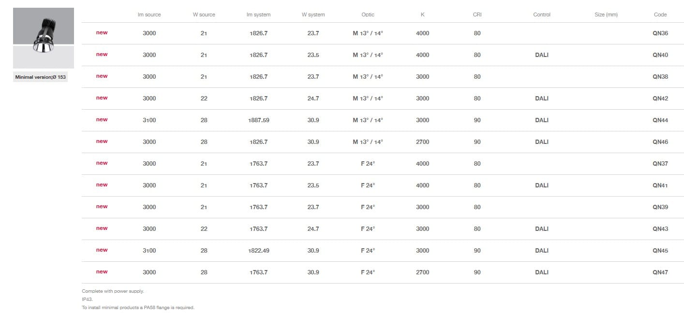Viewport: 684px width, 313px height.
Task: Click product code QN45
Action: coord(660,251)
